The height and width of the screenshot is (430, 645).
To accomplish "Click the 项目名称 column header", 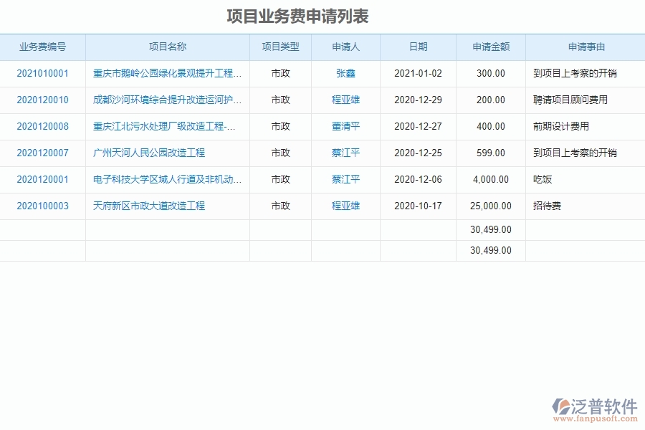I will pos(168,47).
